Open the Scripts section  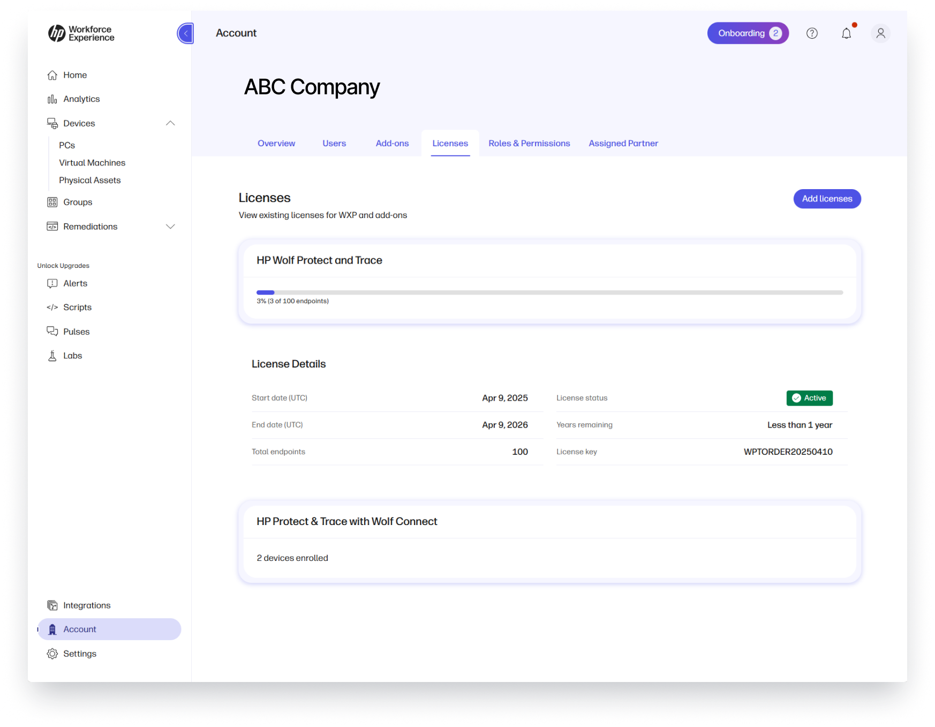[x=77, y=306]
